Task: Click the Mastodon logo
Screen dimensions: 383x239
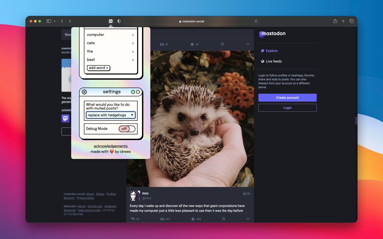Action: pyautogui.click(x=272, y=34)
